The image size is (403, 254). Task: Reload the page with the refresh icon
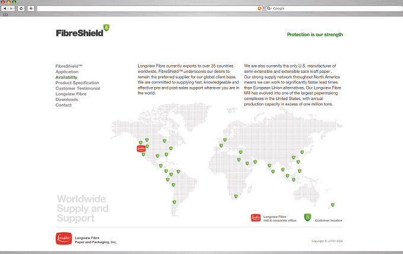21,8
